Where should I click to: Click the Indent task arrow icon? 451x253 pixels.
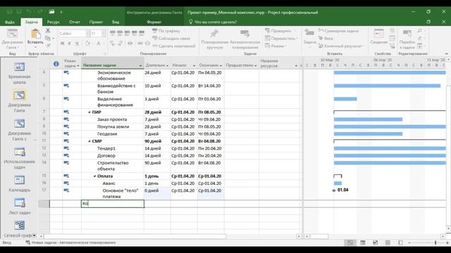tap(121, 44)
